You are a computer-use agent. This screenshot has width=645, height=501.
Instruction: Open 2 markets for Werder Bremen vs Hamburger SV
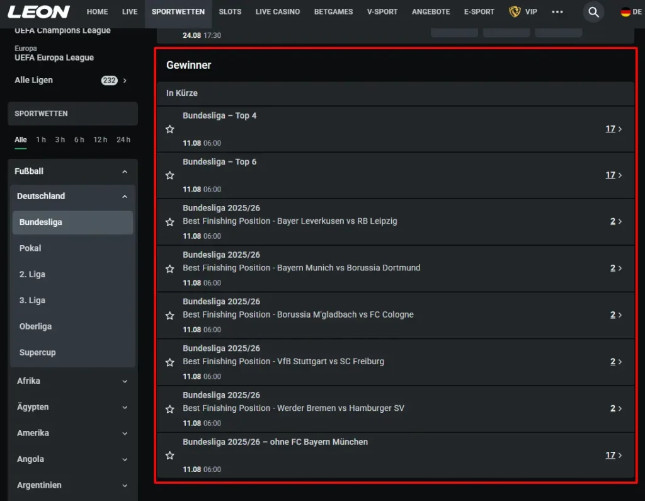click(x=616, y=408)
